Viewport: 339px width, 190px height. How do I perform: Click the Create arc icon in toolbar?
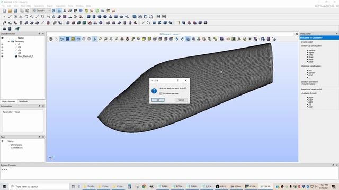click(26, 16)
